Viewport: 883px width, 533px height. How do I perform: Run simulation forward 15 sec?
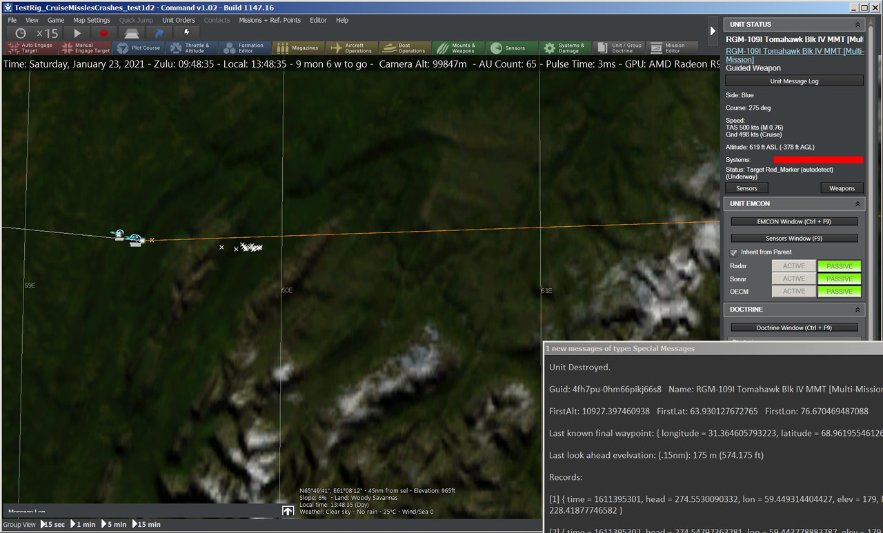click(53, 525)
